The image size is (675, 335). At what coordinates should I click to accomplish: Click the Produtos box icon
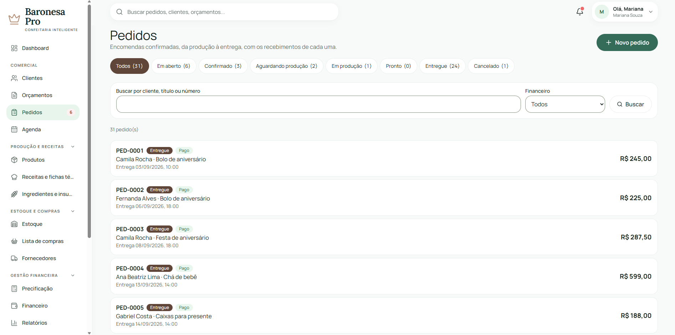pyautogui.click(x=14, y=160)
